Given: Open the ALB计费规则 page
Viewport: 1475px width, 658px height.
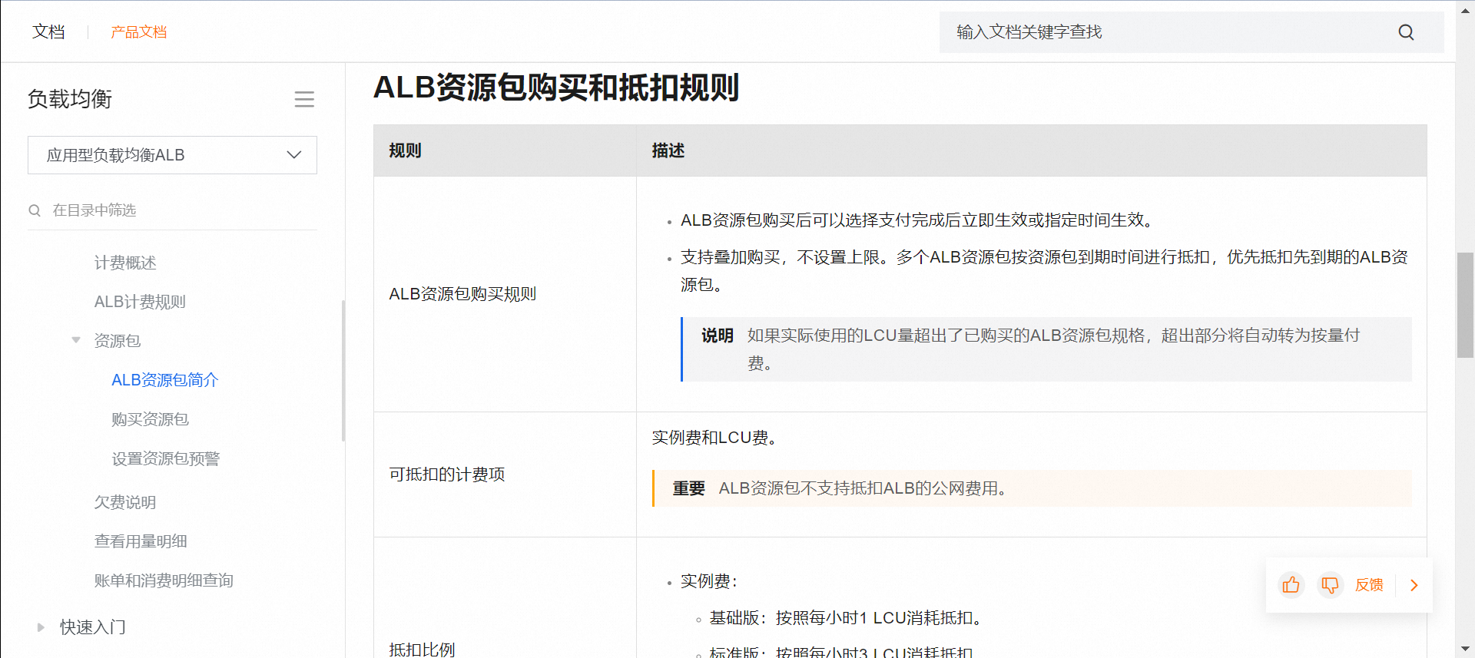Looking at the screenshot, I should [x=140, y=303].
